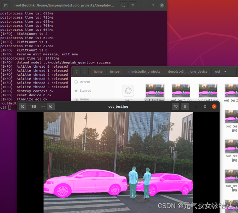The image size is (238, 213).
Task: Click the new tab icon in terminal
Action: pos(6,5)
